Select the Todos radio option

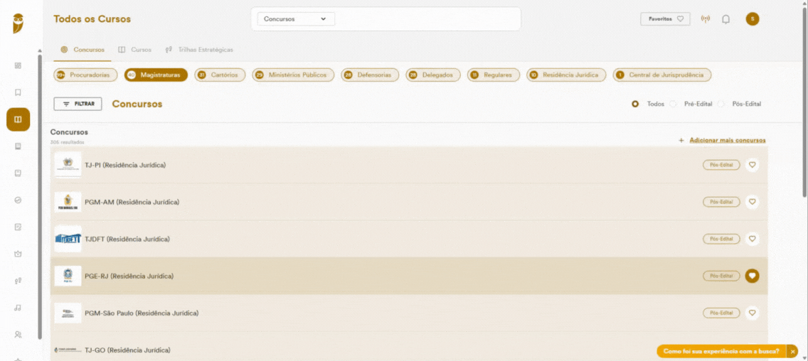coord(635,104)
